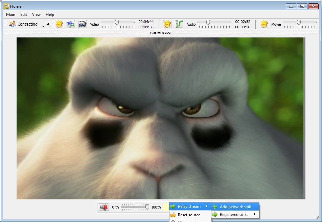Click the desktop screen capture icon
Image resolution: width=322 pixels, height=222 pixels.
point(71,24)
